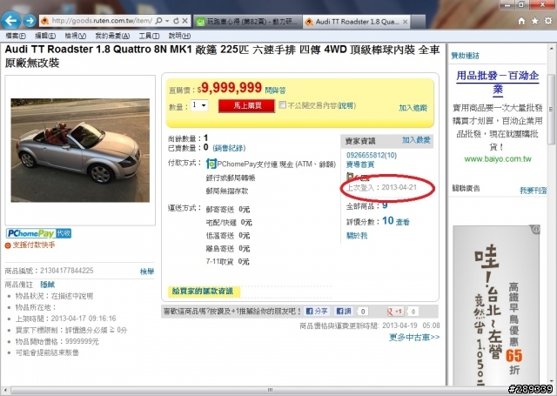The height and width of the screenshot is (396, 557).
Task: Open www.baiyo.com.tw link
Action: [x=497, y=158]
